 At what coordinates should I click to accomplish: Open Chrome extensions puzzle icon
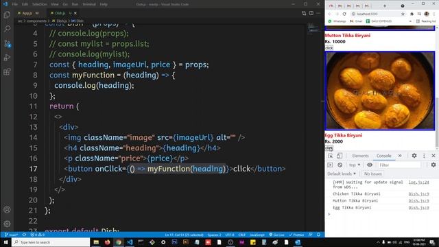point(412,14)
